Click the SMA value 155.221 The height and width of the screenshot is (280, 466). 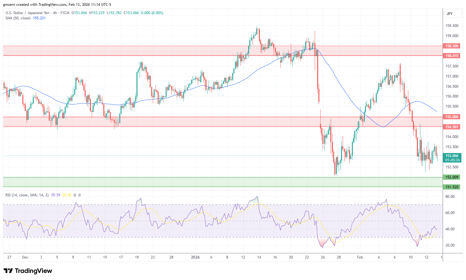click(39, 18)
